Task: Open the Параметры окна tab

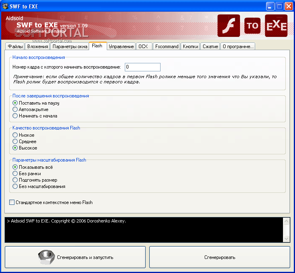Action: (69, 47)
